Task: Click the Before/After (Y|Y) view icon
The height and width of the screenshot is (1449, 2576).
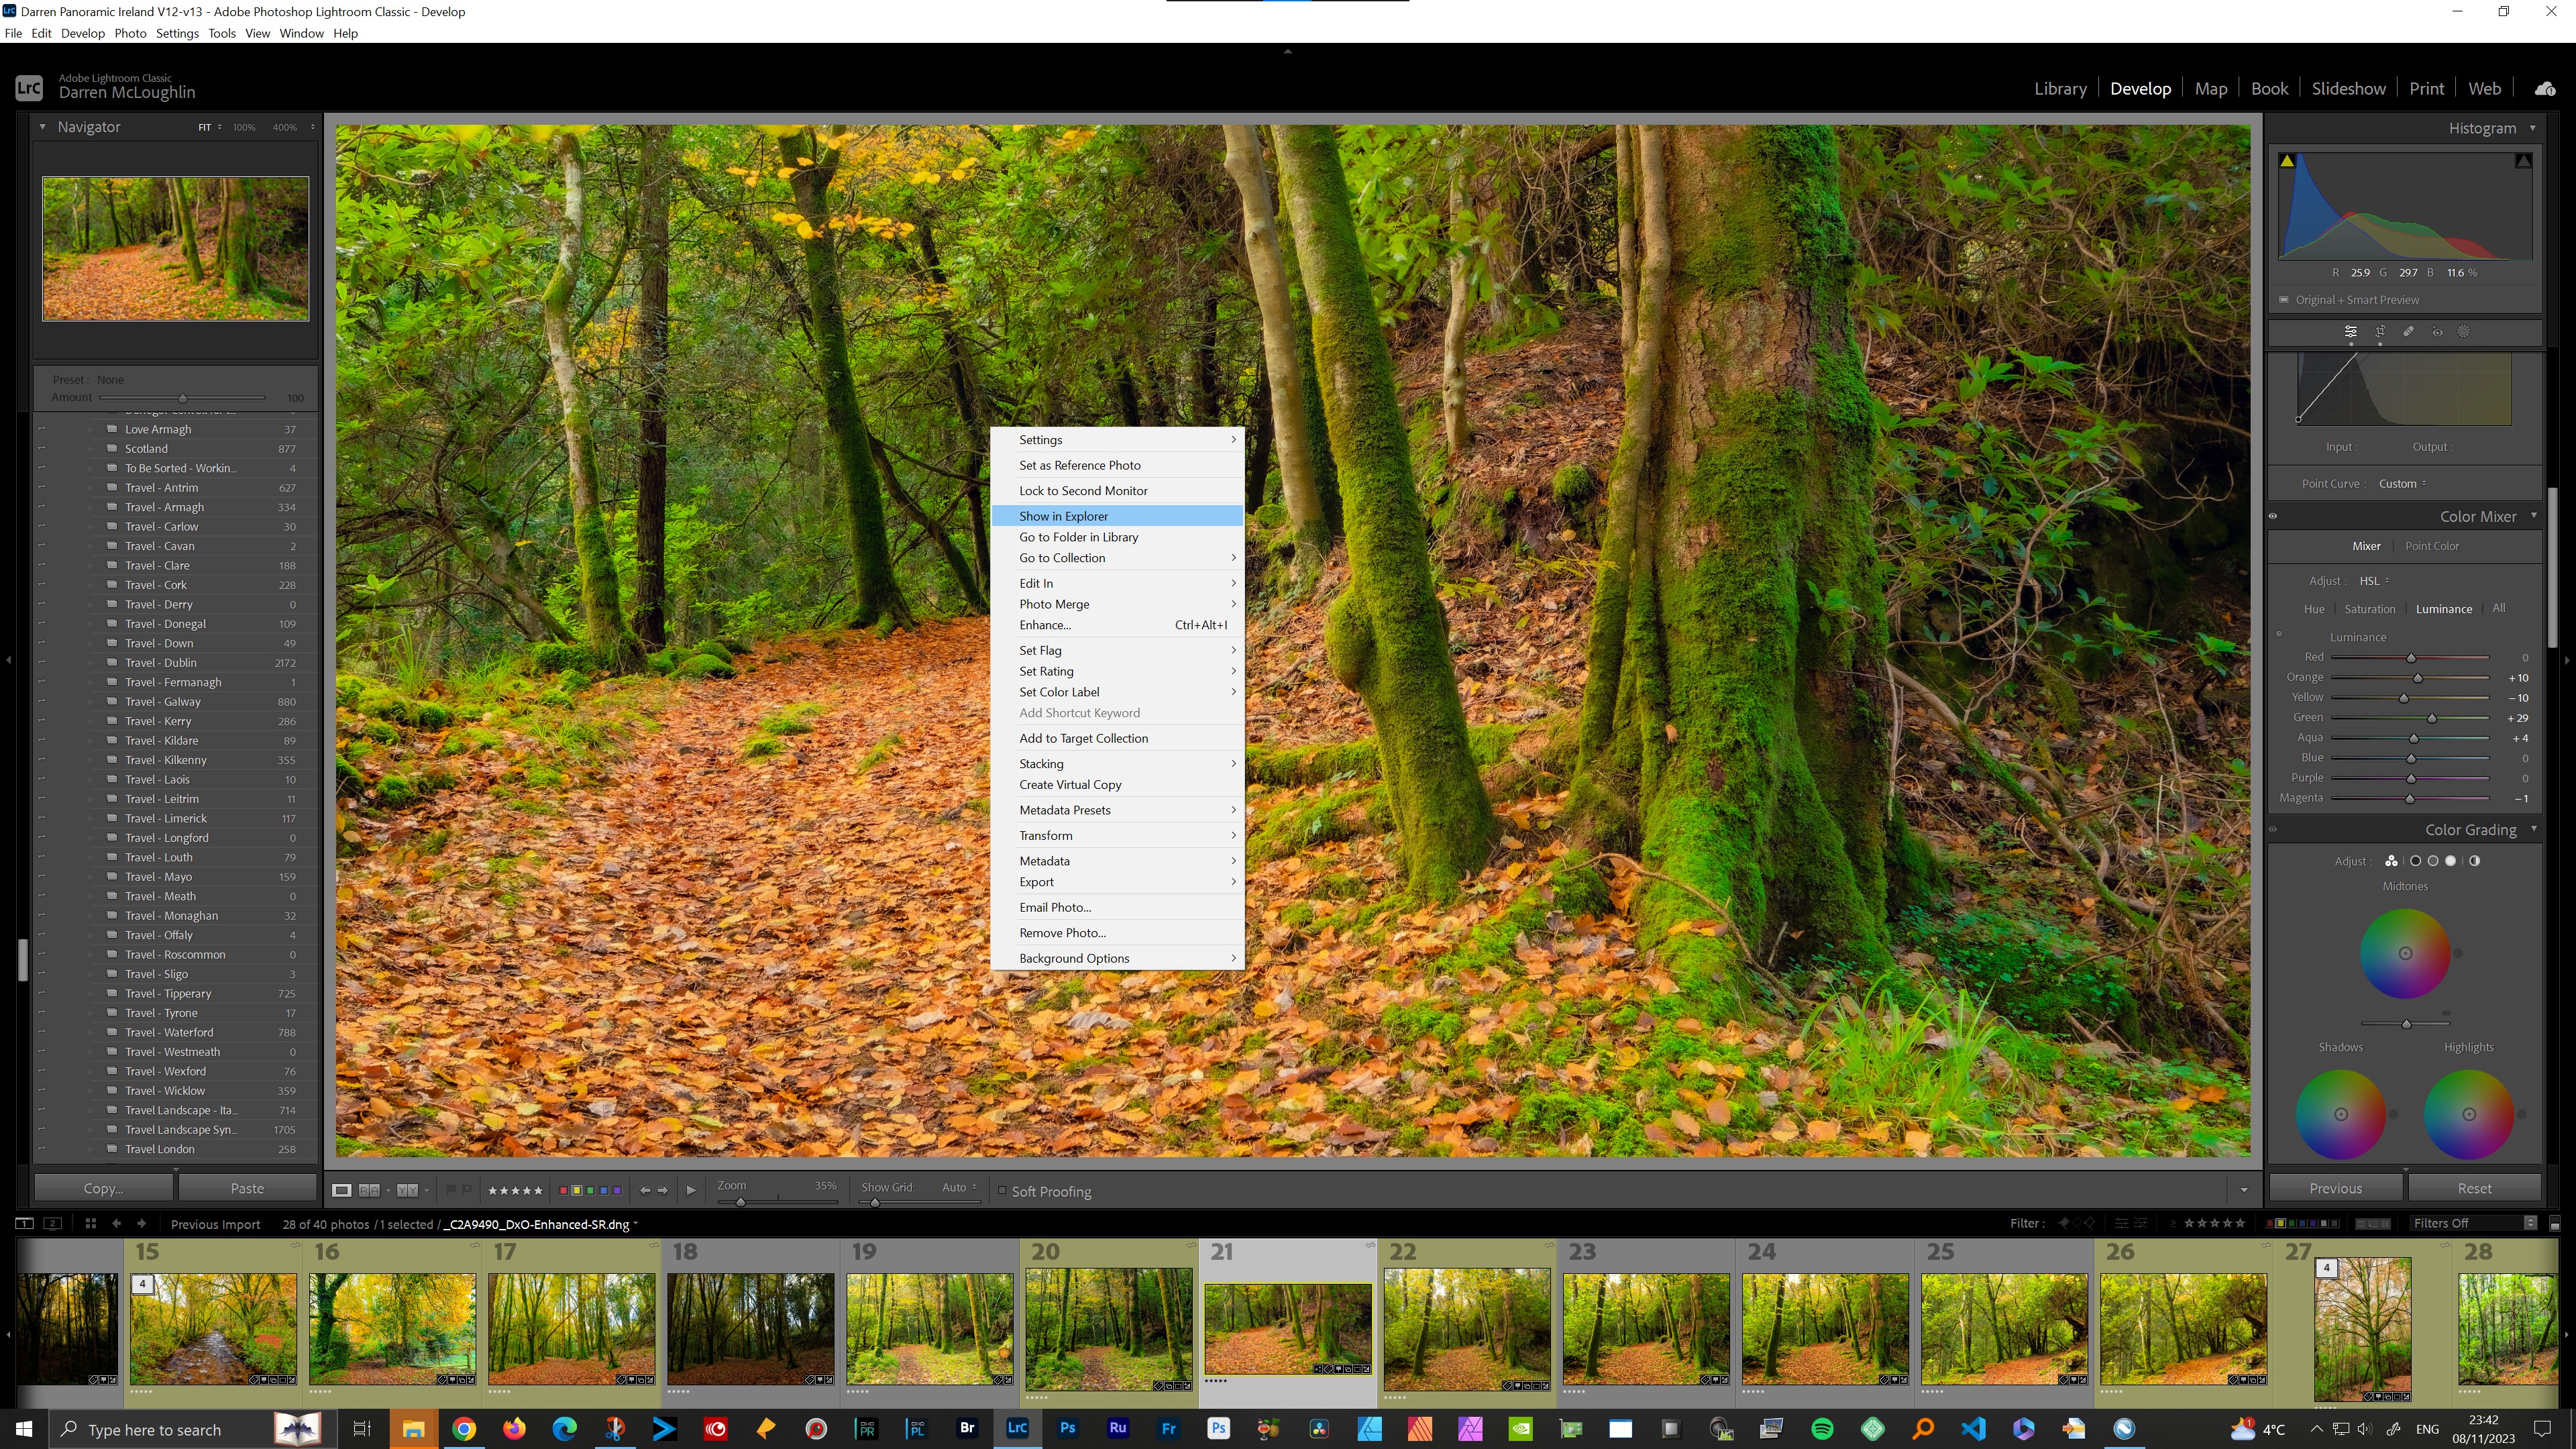Action: click(407, 1190)
